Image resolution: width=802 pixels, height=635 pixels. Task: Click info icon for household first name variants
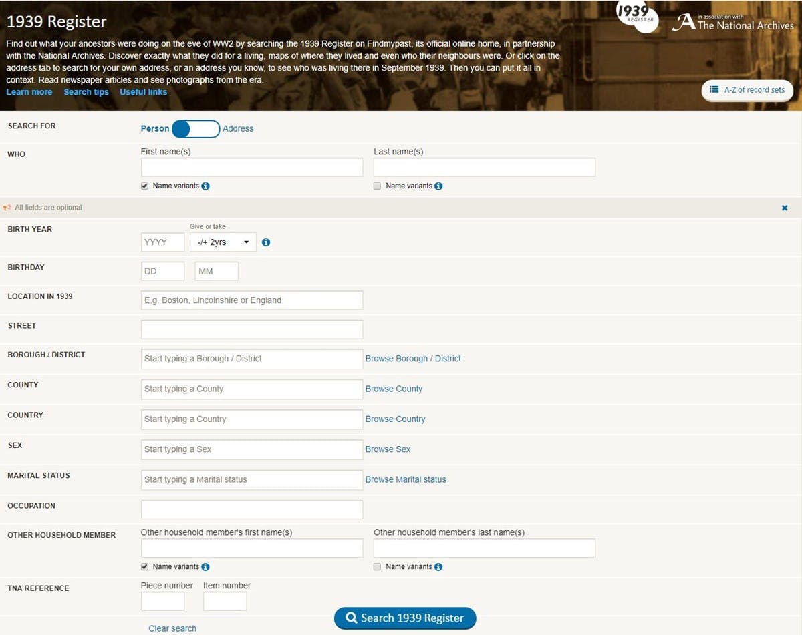coord(205,567)
